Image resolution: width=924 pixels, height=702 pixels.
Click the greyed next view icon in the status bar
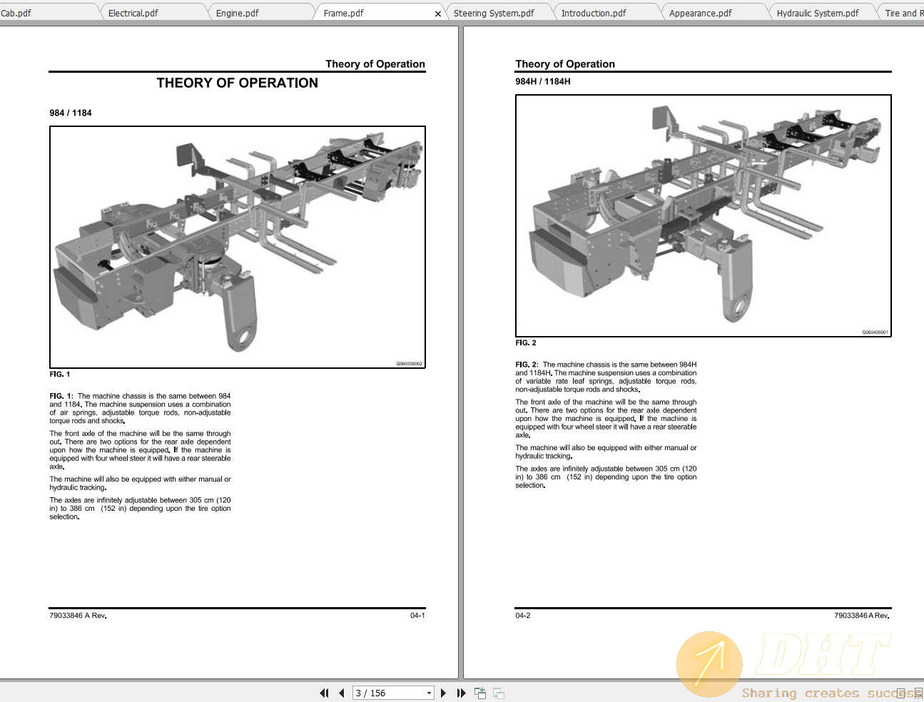(x=499, y=693)
